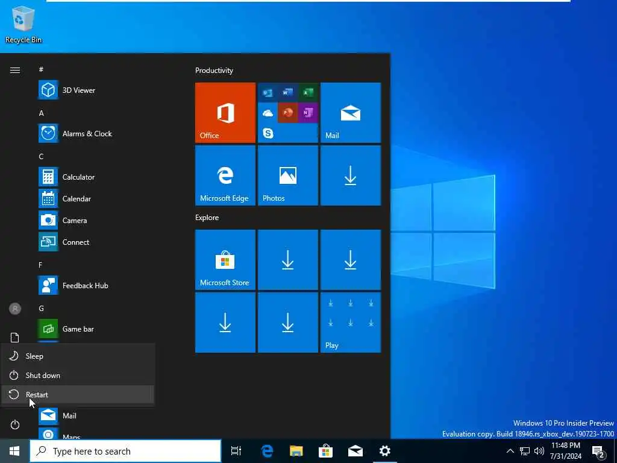The height and width of the screenshot is (463, 617).
Task: Open the Office apps folder tile with Skype
Action: [287, 113]
